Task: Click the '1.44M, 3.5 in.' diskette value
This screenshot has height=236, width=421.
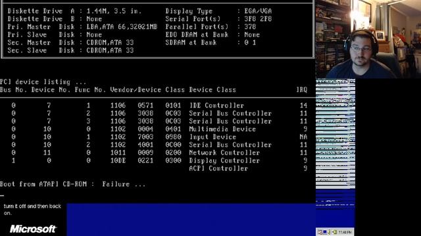Action: [x=114, y=11]
